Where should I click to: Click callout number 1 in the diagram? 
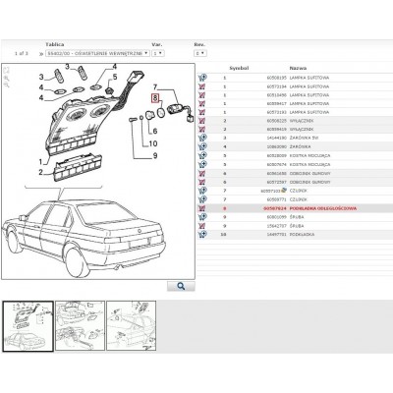40,162
